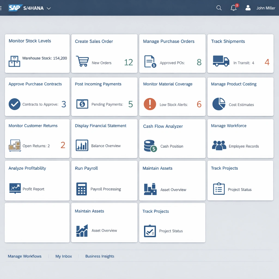
Task: Click the people icon for Employee Records
Action: click(219, 145)
